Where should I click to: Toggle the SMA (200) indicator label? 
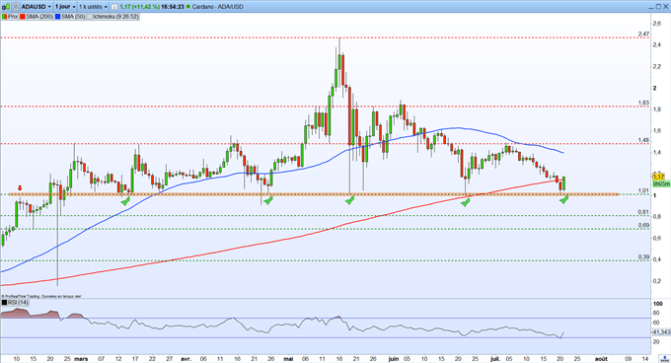(37, 17)
